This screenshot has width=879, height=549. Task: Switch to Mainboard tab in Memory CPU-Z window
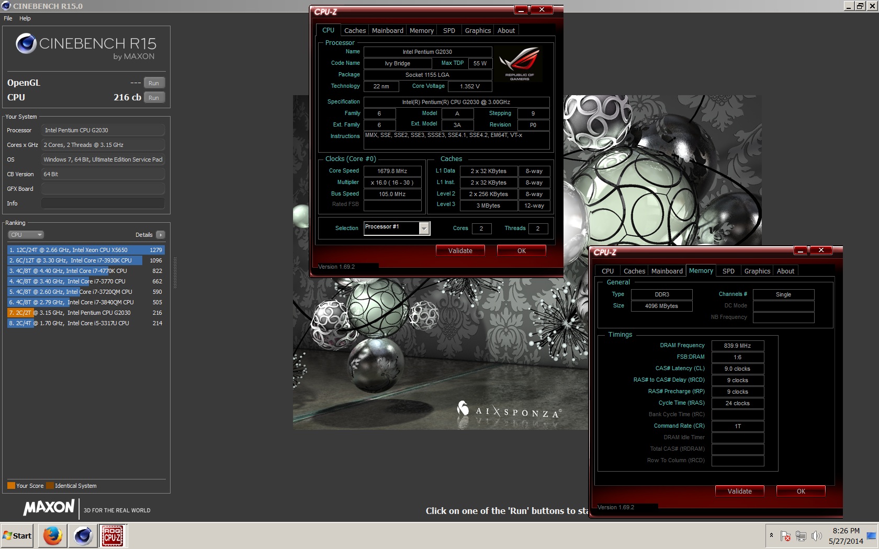pos(667,271)
